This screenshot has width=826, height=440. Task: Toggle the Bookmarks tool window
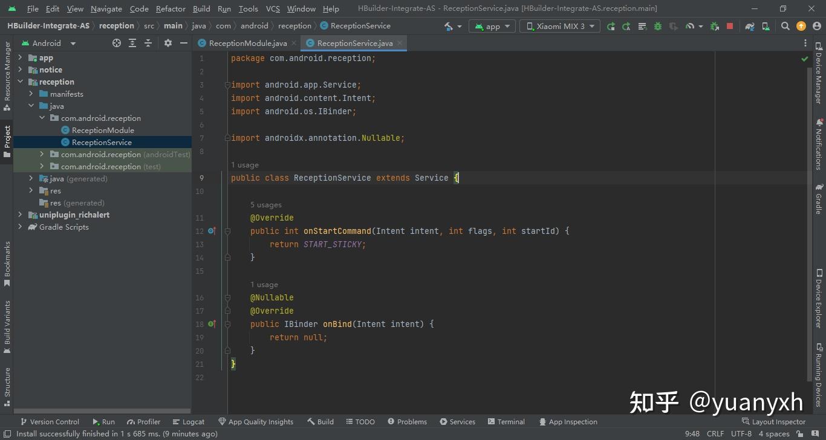[x=7, y=264]
